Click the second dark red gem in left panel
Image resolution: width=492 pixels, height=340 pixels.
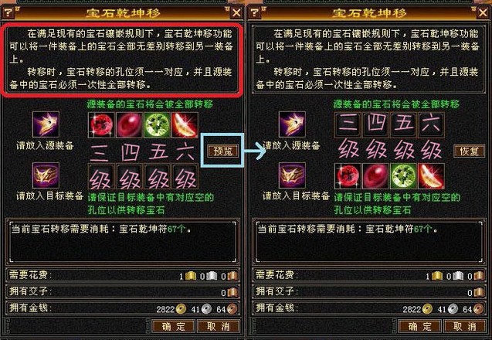(129, 125)
